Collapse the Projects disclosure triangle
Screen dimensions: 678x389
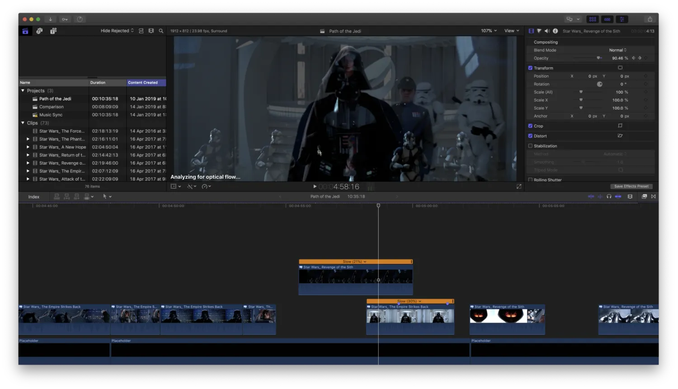tap(23, 91)
